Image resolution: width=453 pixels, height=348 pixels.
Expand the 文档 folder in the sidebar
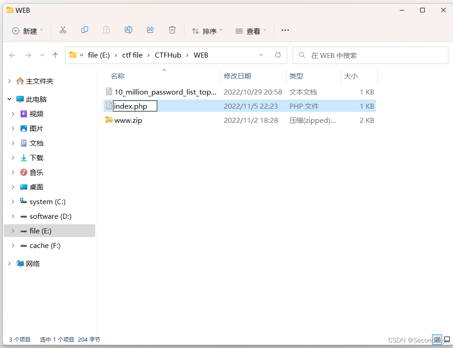click(x=13, y=143)
